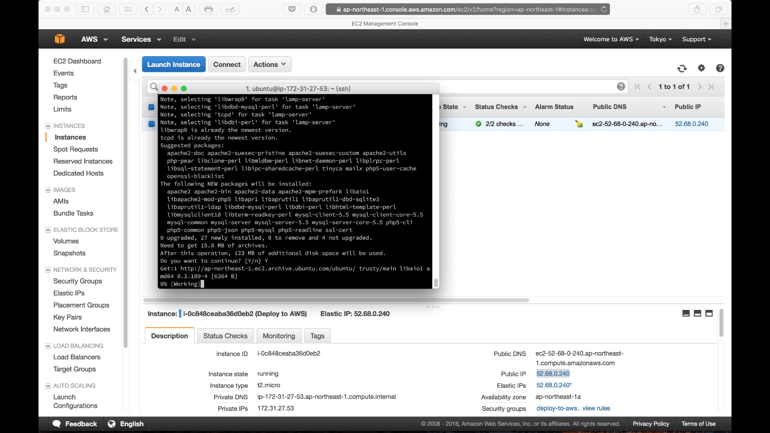Click the AWS cube logo icon
This screenshot has width=770, height=433.
click(60, 39)
